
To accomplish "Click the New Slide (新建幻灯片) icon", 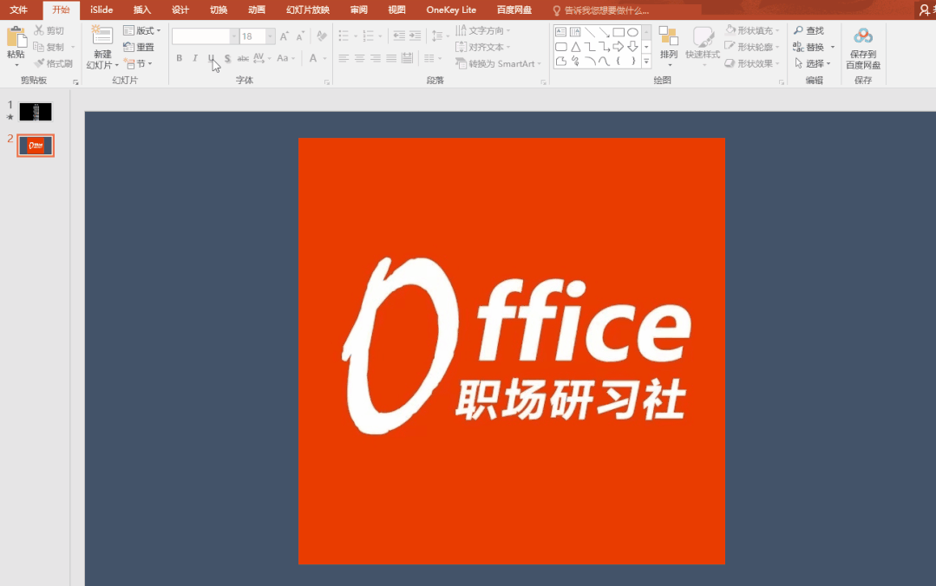I will tap(102, 36).
